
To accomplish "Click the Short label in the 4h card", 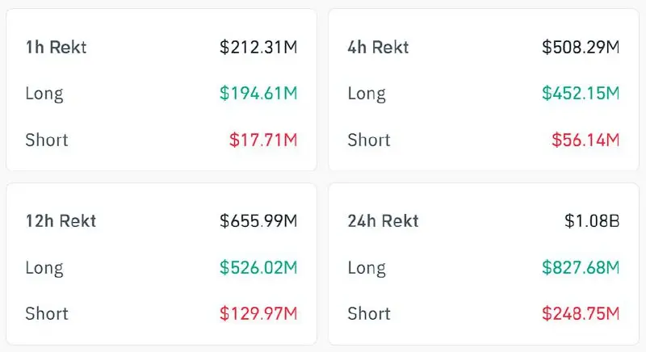I will (x=369, y=140).
